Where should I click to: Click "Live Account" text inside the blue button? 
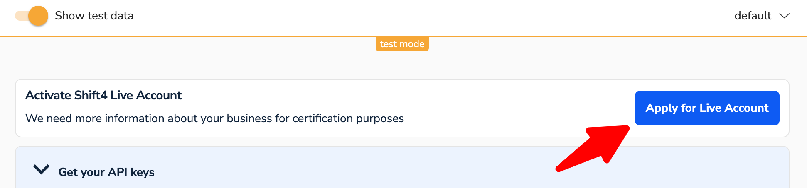[x=734, y=108]
